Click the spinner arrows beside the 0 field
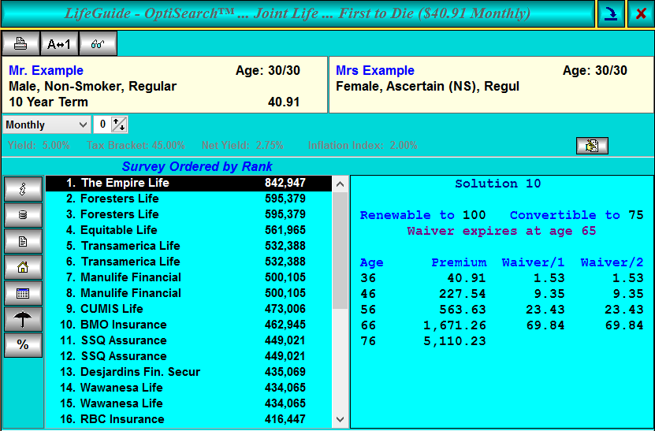Screen dimensions: 655x431 click(119, 124)
